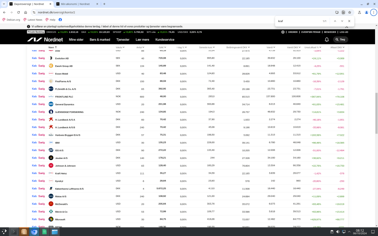378x236 pixels.
Task: Close the find-in-page bar
Action: pos(349,21)
